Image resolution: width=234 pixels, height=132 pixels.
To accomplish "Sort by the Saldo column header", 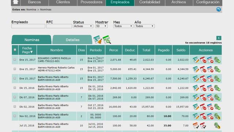I will click(181, 50).
